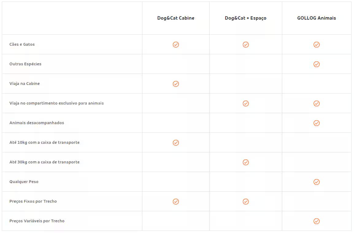Click the Preços Fixos checkmark under Dog&Cat + Espaço
This screenshot has height=233, width=354.
(246, 201)
